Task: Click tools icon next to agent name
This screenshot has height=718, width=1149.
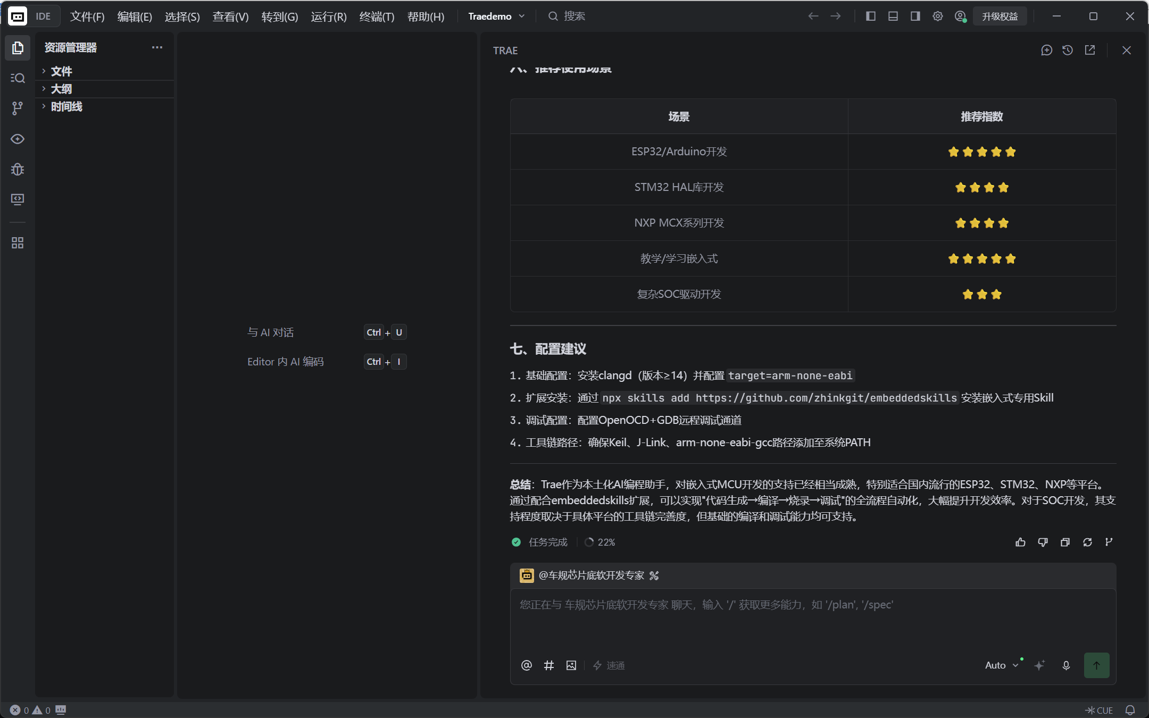Action: tap(654, 575)
